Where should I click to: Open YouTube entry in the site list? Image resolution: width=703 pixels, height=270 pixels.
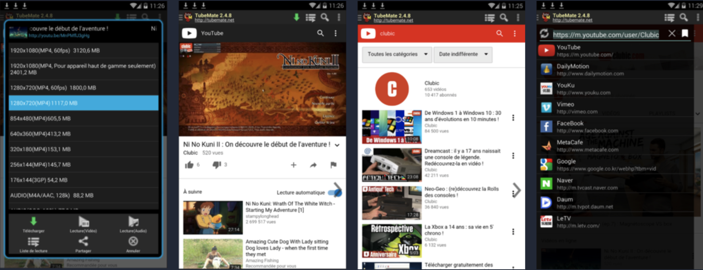[615, 50]
